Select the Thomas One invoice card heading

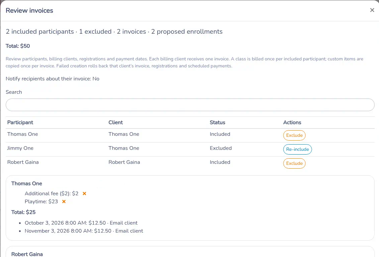coord(27,184)
